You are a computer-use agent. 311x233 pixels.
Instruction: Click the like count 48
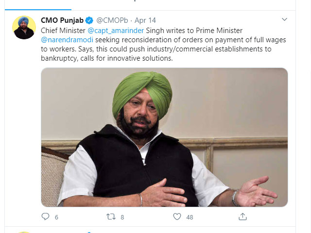(190, 217)
